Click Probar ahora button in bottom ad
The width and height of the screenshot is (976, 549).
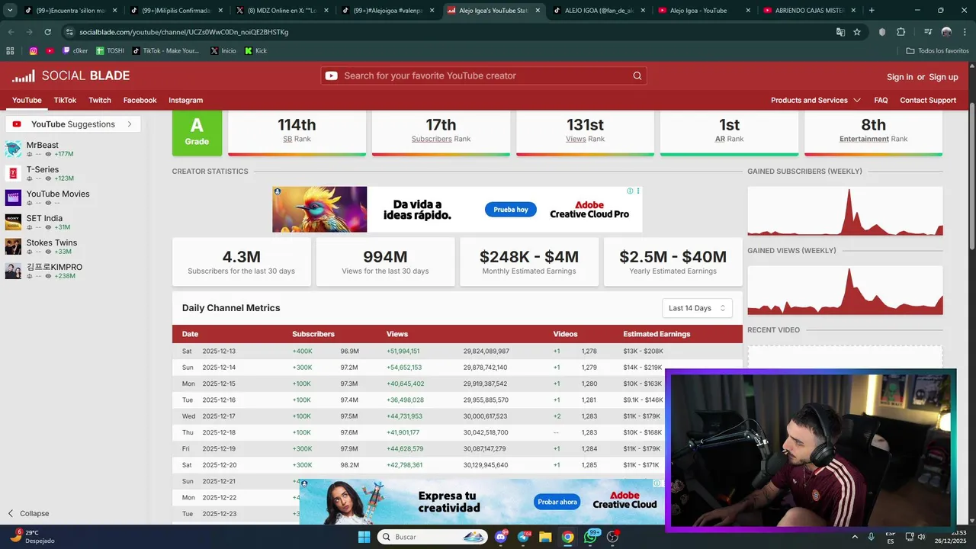(557, 502)
